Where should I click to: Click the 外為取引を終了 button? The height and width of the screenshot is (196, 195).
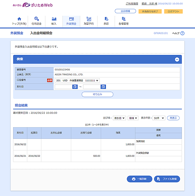pyautogui.click(x=150, y=11)
